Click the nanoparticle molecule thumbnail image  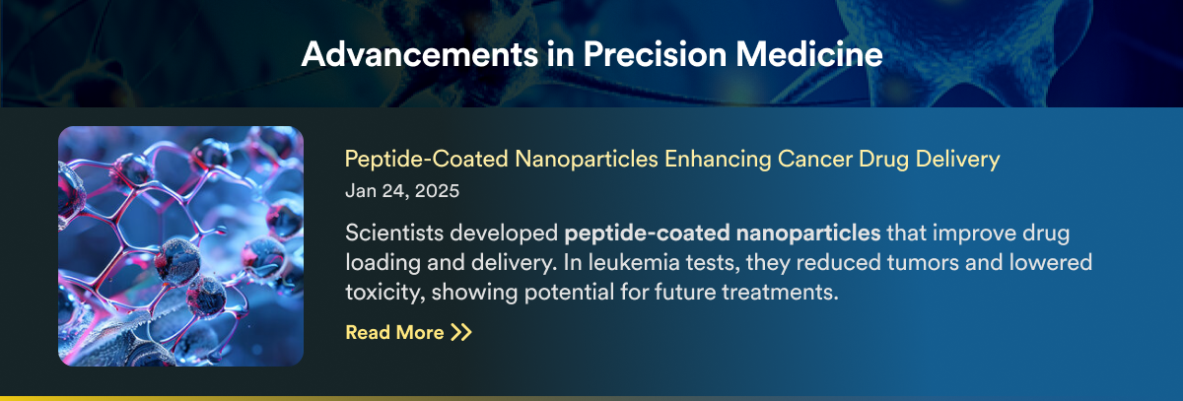point(180,246)
